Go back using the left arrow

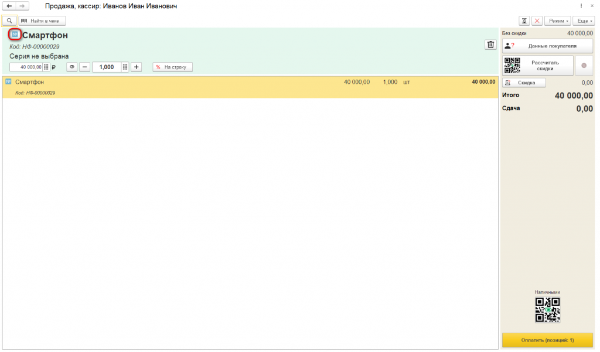point(9,6)
